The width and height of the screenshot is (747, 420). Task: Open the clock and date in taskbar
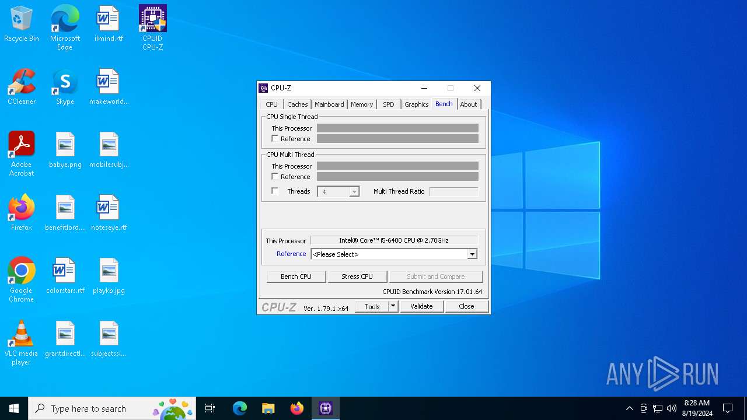(697, 408)
